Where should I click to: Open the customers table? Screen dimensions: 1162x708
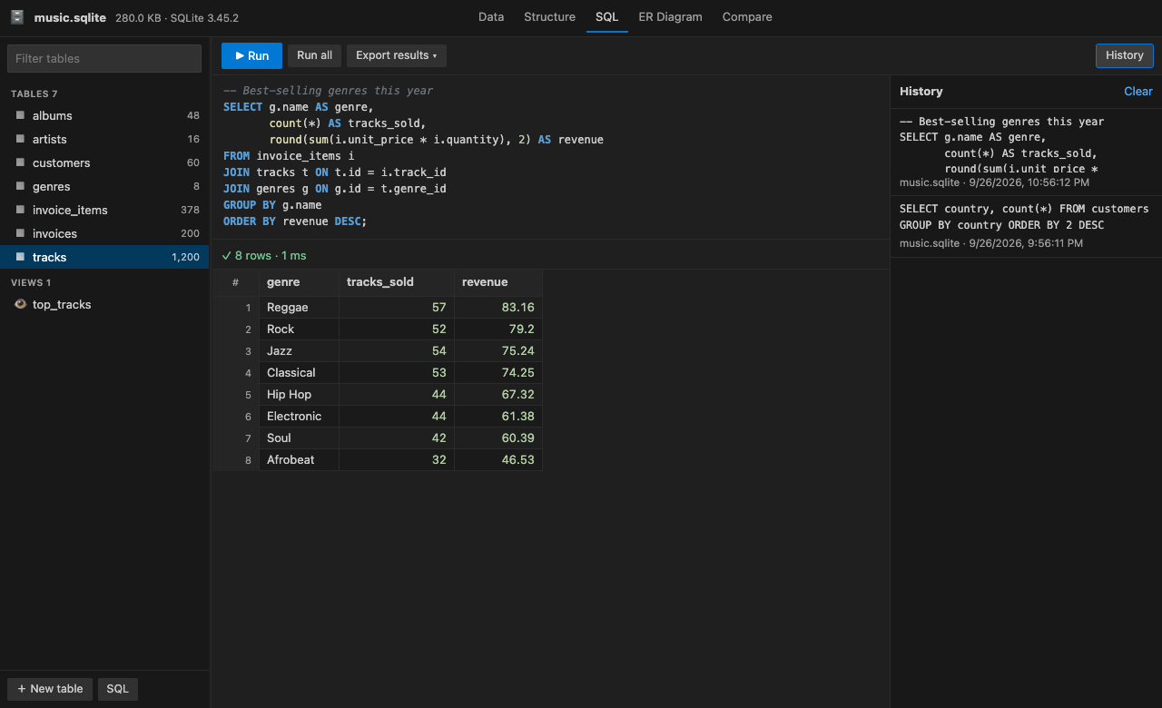[x=104, y=162]
